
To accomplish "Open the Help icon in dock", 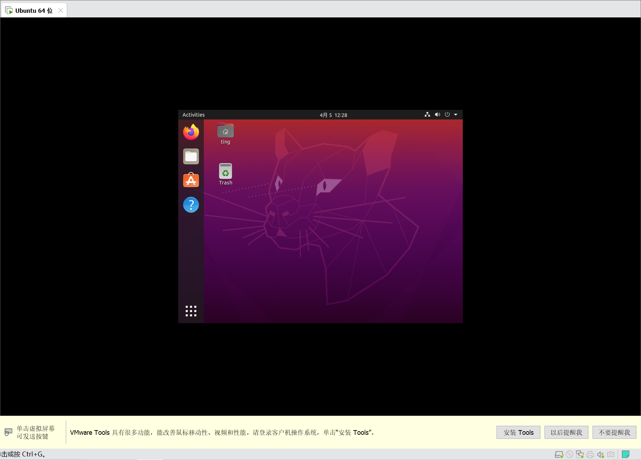I will 191,205.
